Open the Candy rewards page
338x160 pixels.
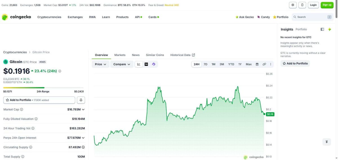tap(263, 17)
